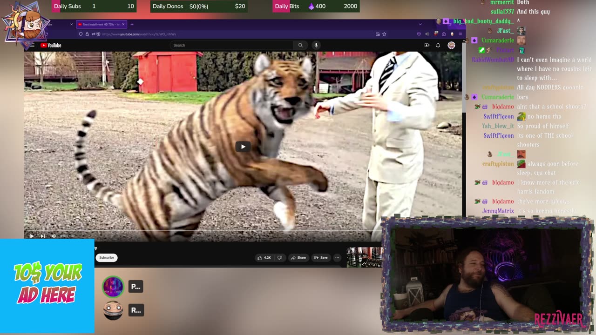This screenshot has width=596, height=335.
Task: Click the purple avatar labeled P...
Action: tap(113, 287)
